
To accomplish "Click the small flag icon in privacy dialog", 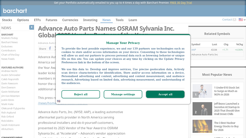I will 59,101.
